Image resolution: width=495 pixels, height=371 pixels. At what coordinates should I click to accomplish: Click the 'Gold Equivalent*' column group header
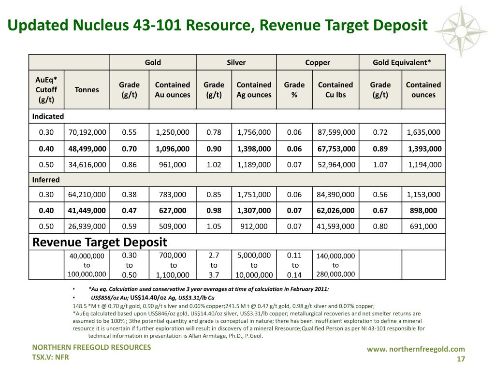click(x=402, y=62)
